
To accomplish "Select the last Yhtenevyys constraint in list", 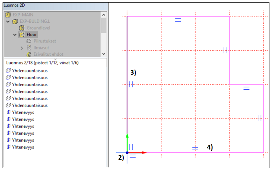I will 23,147.
